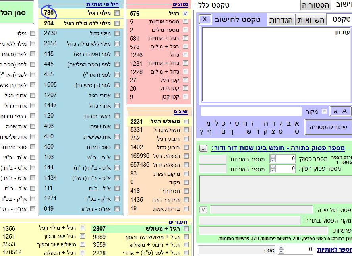The height and width of the screenshot is (256, 352).
Task: Click the מספר לאותיות link
Action: pos(334,250)
